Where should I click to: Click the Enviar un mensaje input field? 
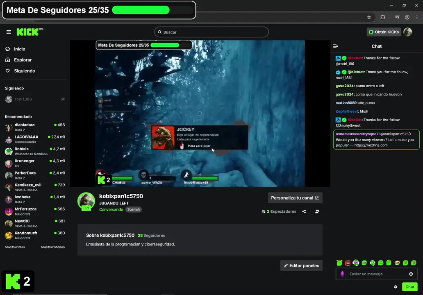376,274
